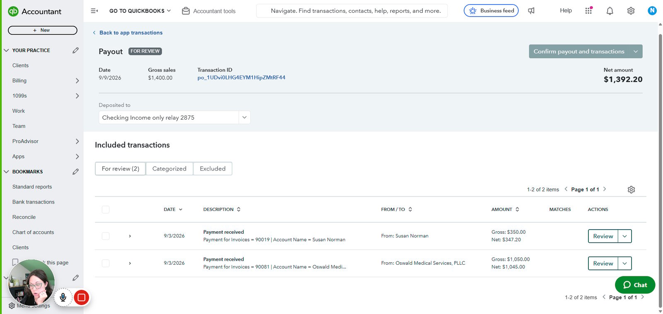Click the Business feed button

pos(491,11)
